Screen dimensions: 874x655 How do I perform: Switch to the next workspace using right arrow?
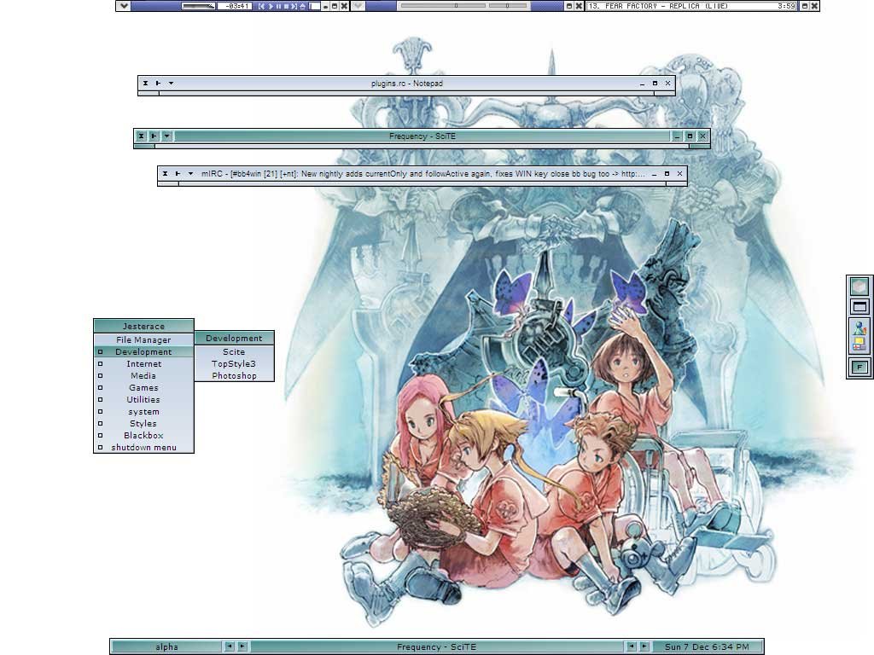point(242,646)
